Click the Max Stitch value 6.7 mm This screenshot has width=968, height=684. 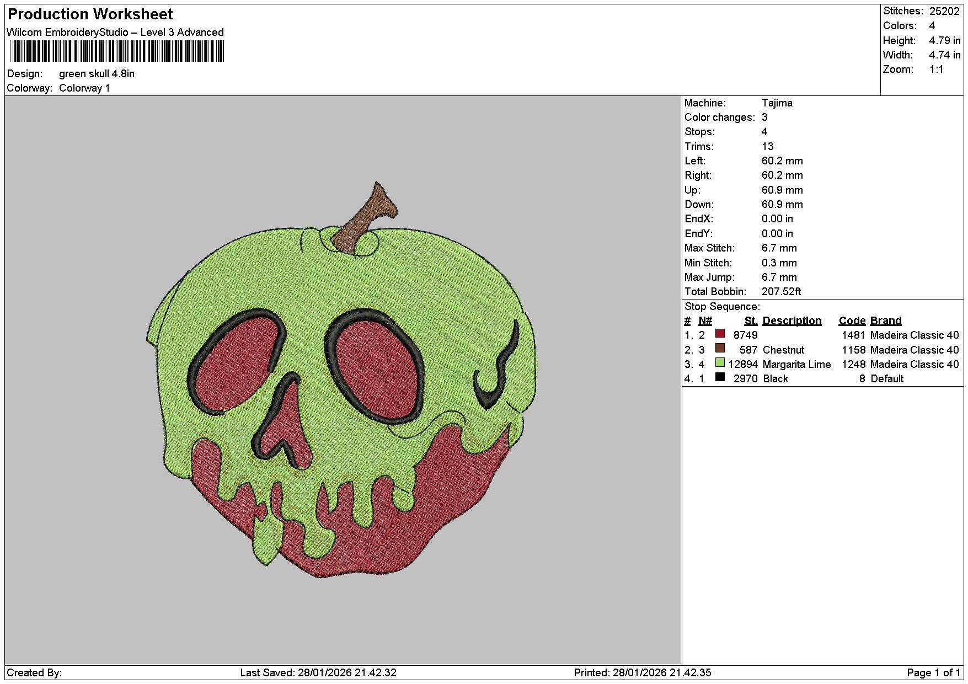[x=779, y=248]
